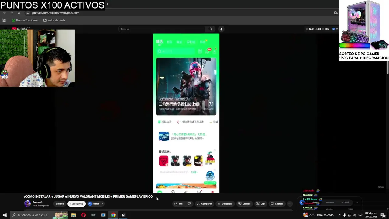This screenshot has width=389, height=219.
Task: Open clock and date 03:54 p. m.
Action: 371,215
